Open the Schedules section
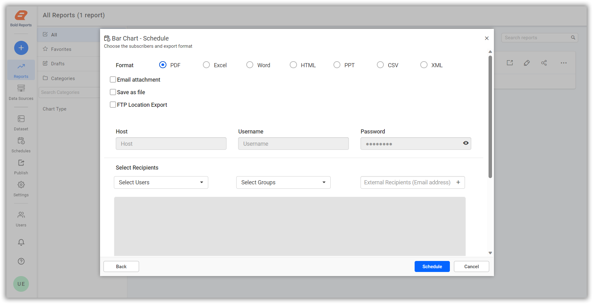The width and height of the screenshot is (593, 304). click(x=21, y=144)
